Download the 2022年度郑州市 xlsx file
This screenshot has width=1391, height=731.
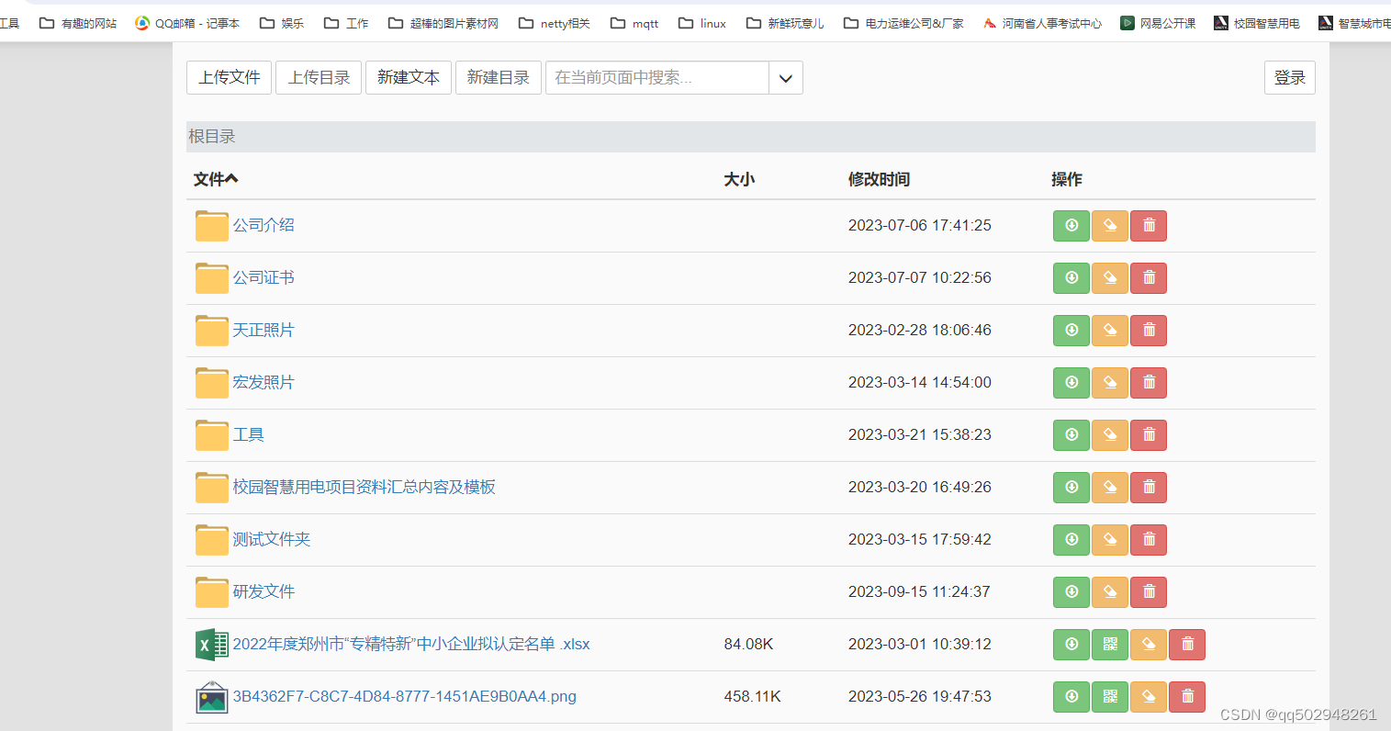click(1071, 645)
